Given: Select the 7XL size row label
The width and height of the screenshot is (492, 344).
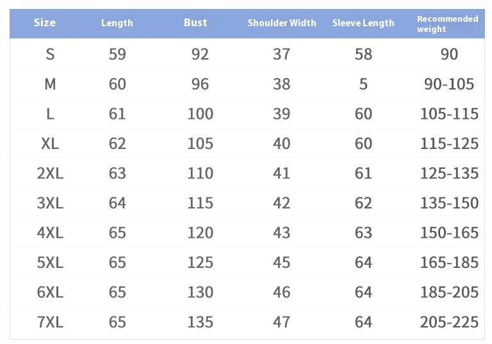Looking at the screenshot, I should coord(50,322).
